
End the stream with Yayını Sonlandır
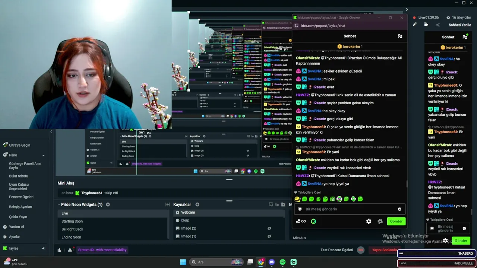coord(384,250)
